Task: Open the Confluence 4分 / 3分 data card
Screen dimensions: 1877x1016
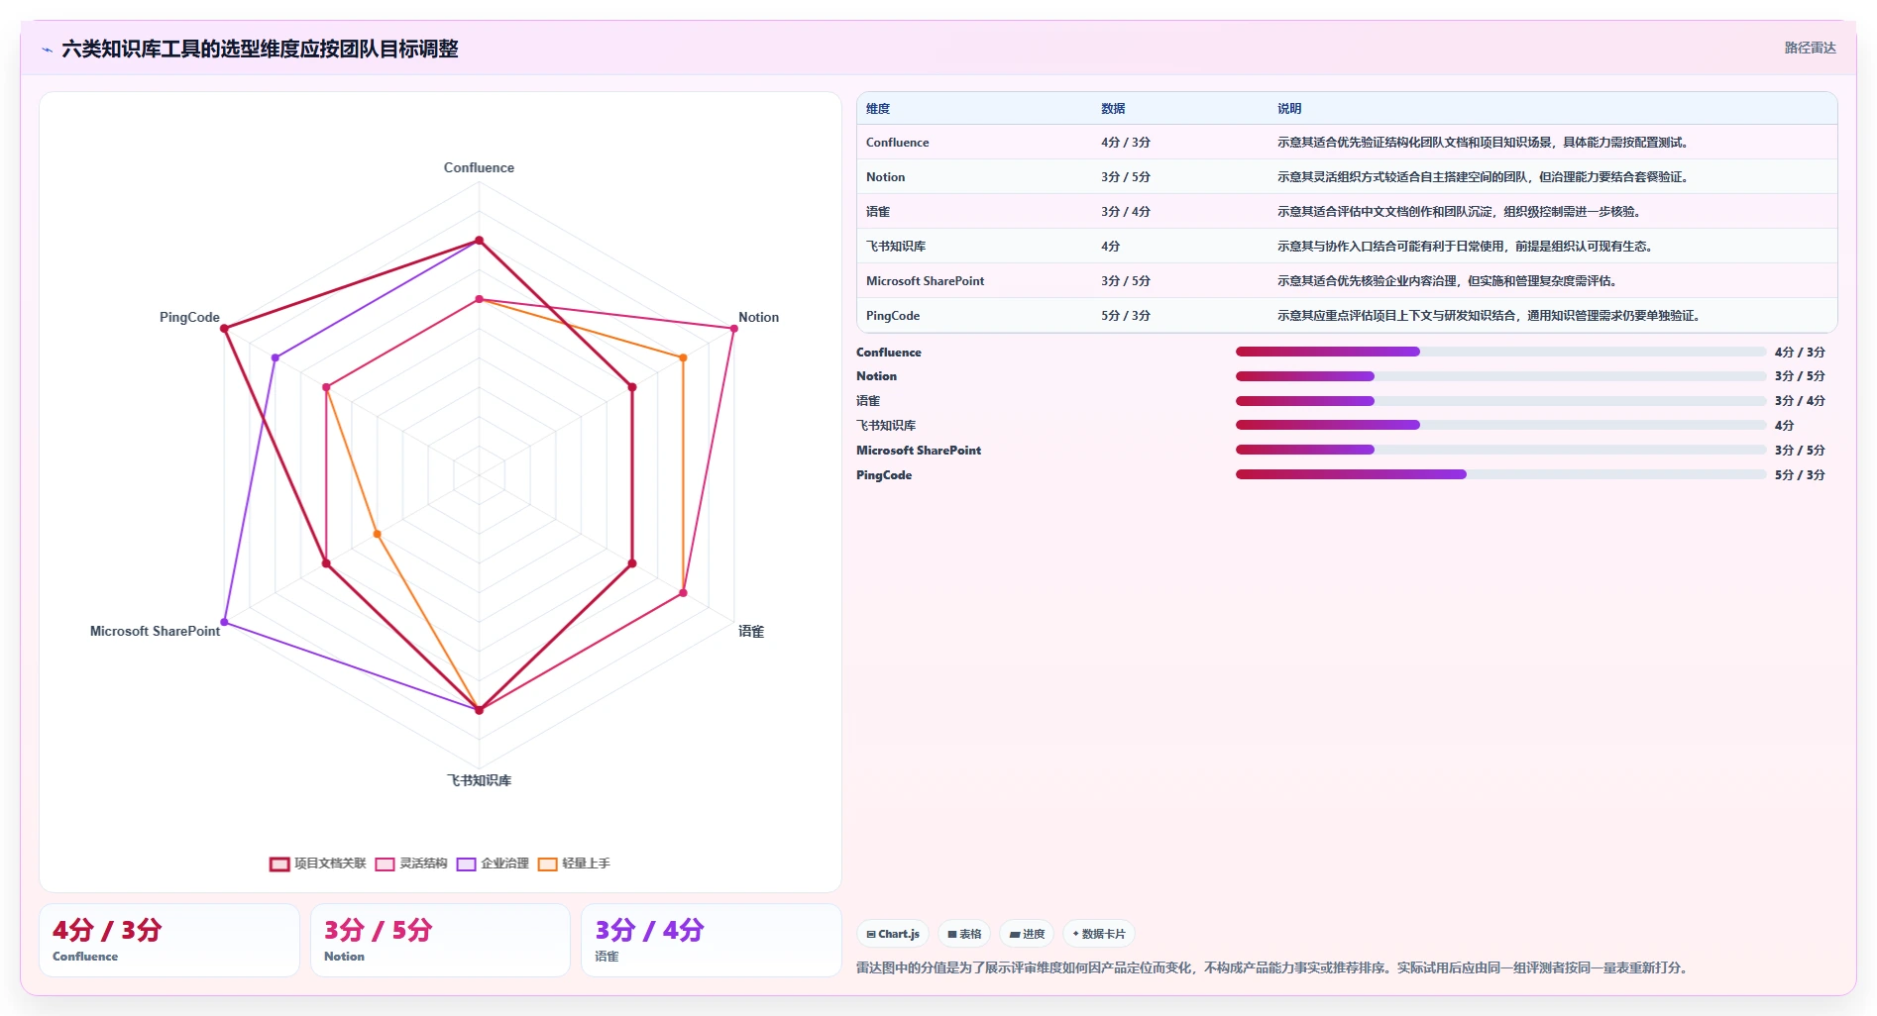Action: (x=169, y=940)
